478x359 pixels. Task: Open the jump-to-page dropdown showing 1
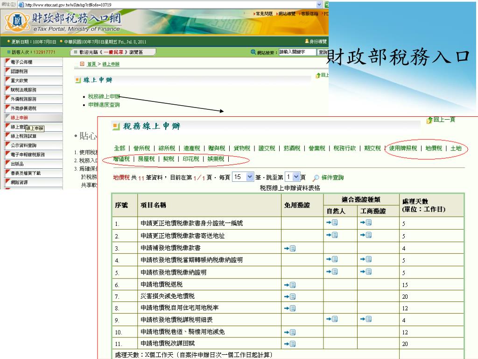[x=296, y=177]
